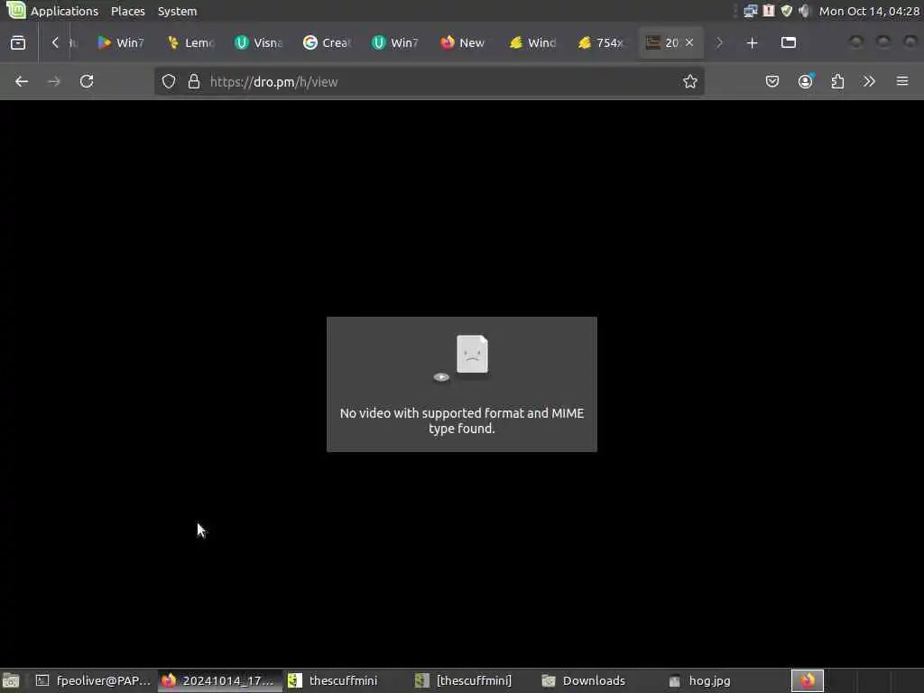The height and width of the screenshot is (693, 924).
Task: Click the site security padlock icon
Action: (194, 81)
